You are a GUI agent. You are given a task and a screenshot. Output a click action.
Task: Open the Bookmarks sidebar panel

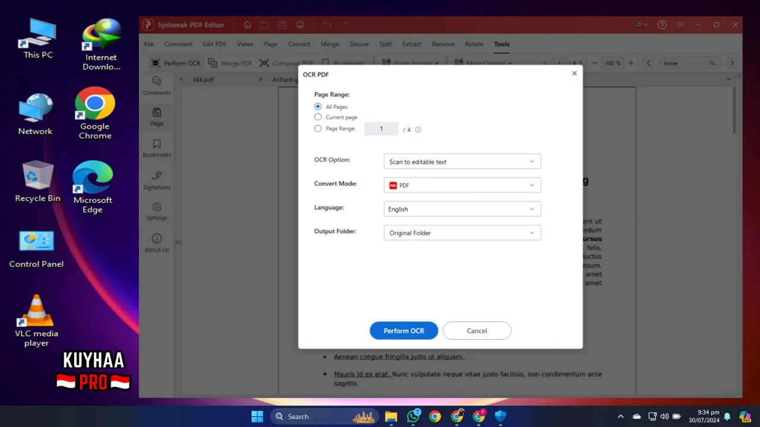157,148
